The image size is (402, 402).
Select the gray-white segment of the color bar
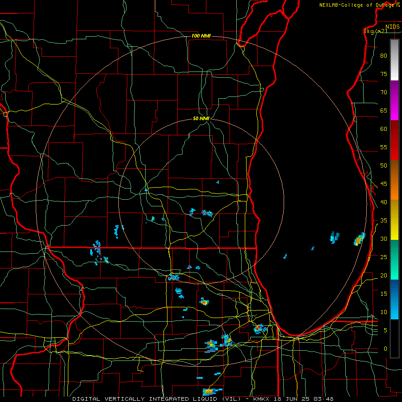[394, 60]
